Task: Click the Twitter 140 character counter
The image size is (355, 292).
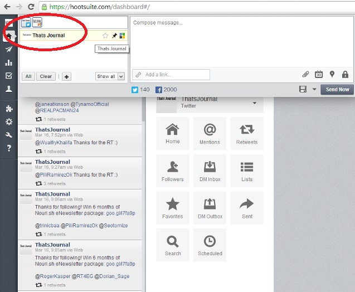Action: pyautogui.click(x=140, y=90)
